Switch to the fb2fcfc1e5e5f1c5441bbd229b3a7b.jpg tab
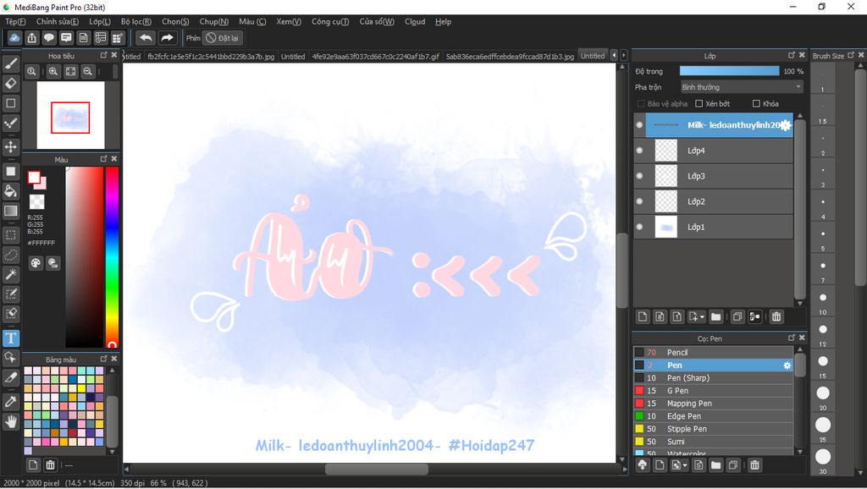 click(211, 57)
